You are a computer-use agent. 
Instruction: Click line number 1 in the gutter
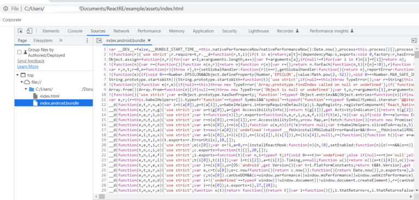coord(105,50)
